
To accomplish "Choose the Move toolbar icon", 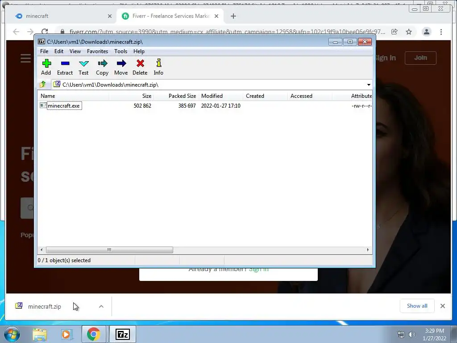I will click(121, 67).
